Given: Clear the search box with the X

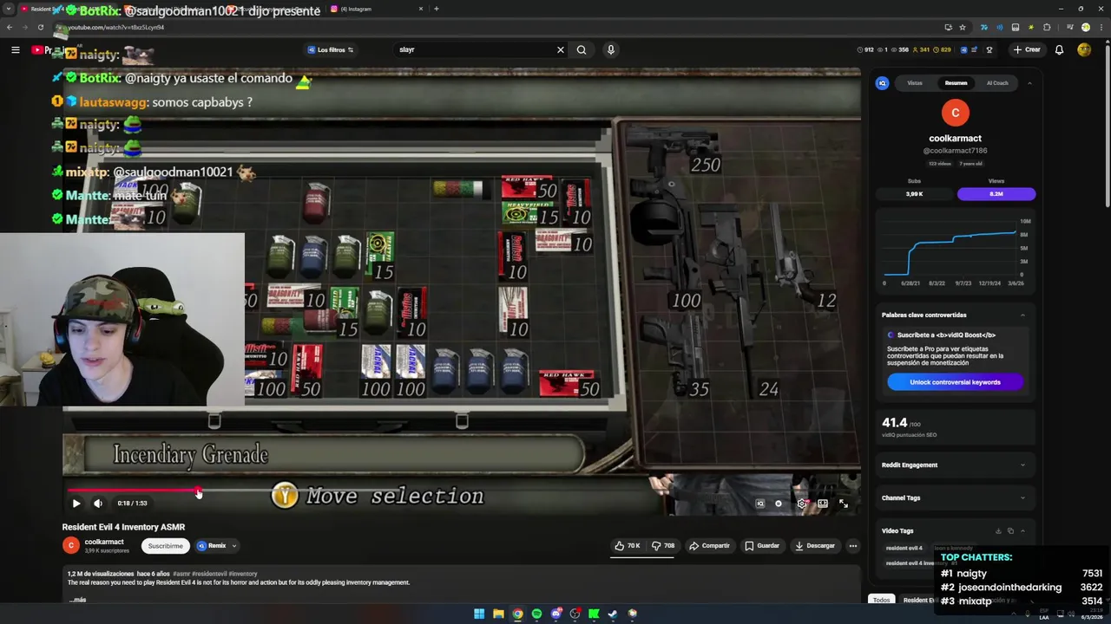Looking at the screenshot, I should tap(560, 49).
